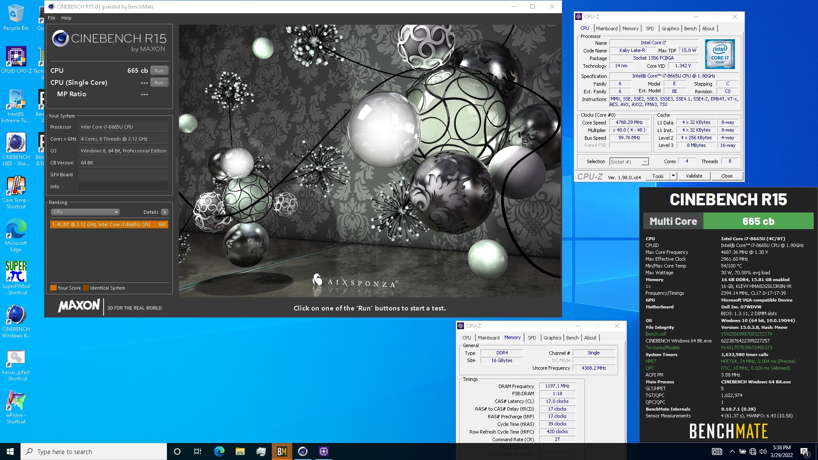
Task: Switch to Mainboard tab in top CPU-Z
Action: point(607,29)
